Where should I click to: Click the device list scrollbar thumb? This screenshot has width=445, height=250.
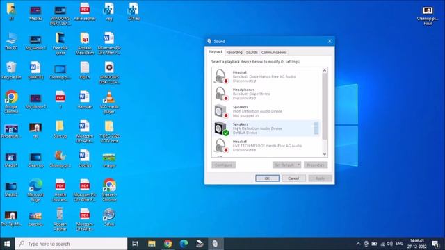tap(325, 106)
